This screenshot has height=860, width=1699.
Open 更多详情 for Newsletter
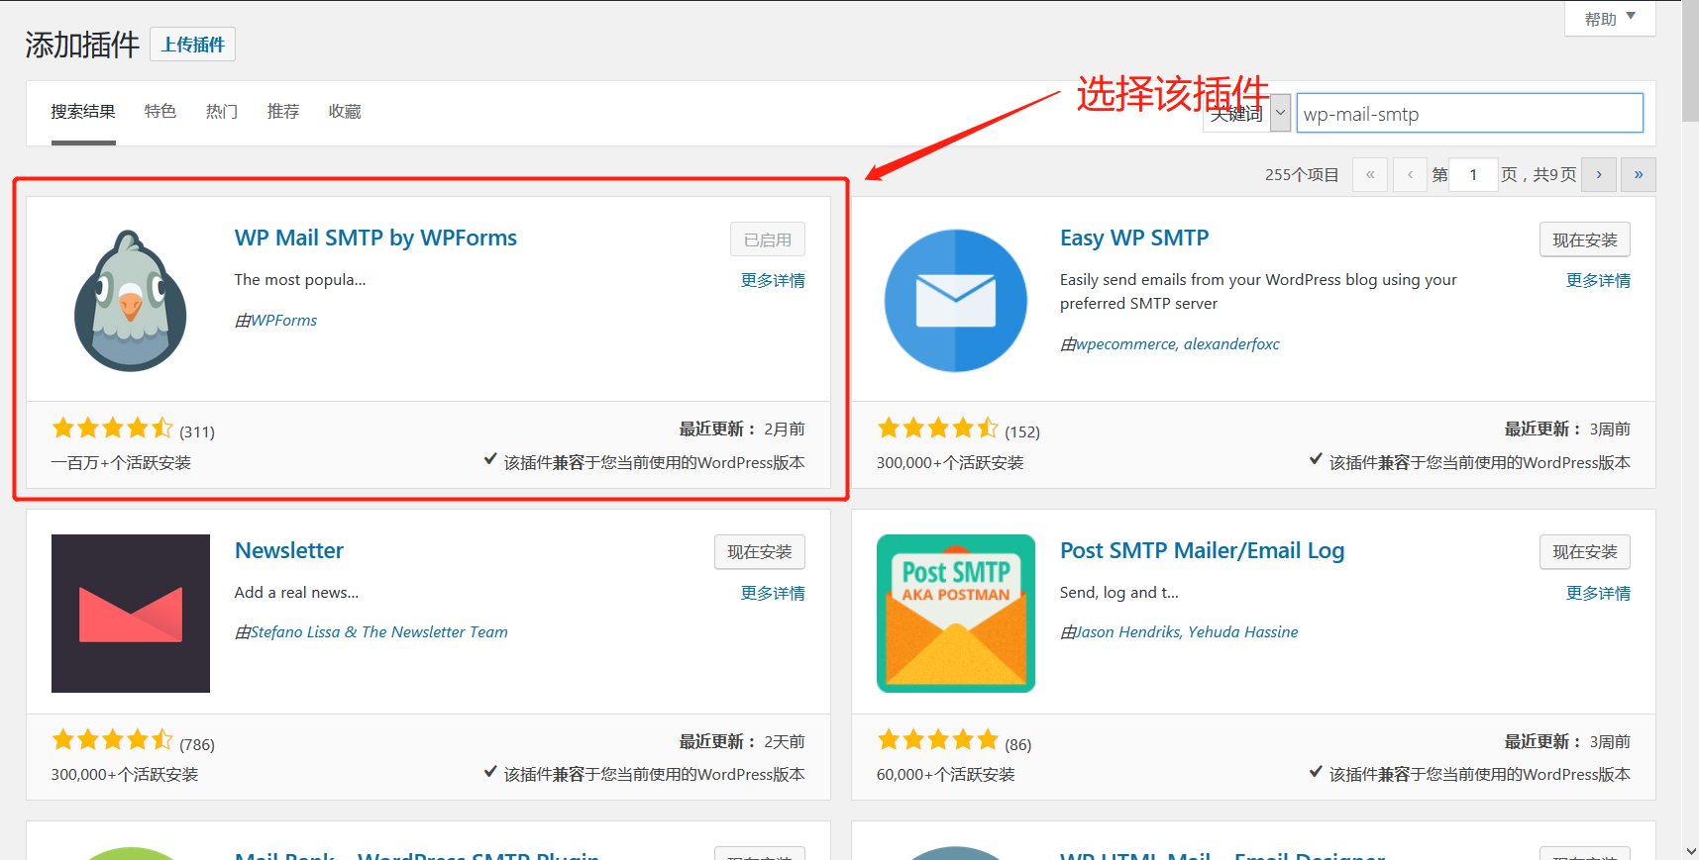tap(773, 594)
